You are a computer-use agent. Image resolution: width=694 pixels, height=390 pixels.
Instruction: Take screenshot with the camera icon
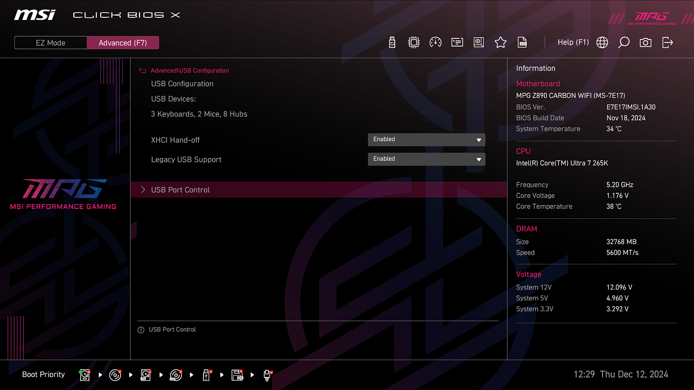tap(645, 42)
